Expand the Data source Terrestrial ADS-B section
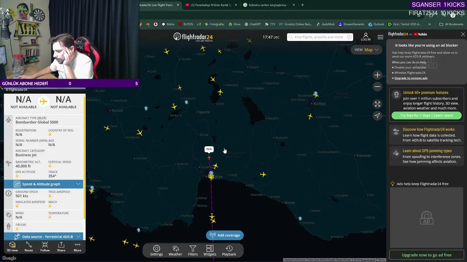The image size is (467, 262). [x=44, y=237]
